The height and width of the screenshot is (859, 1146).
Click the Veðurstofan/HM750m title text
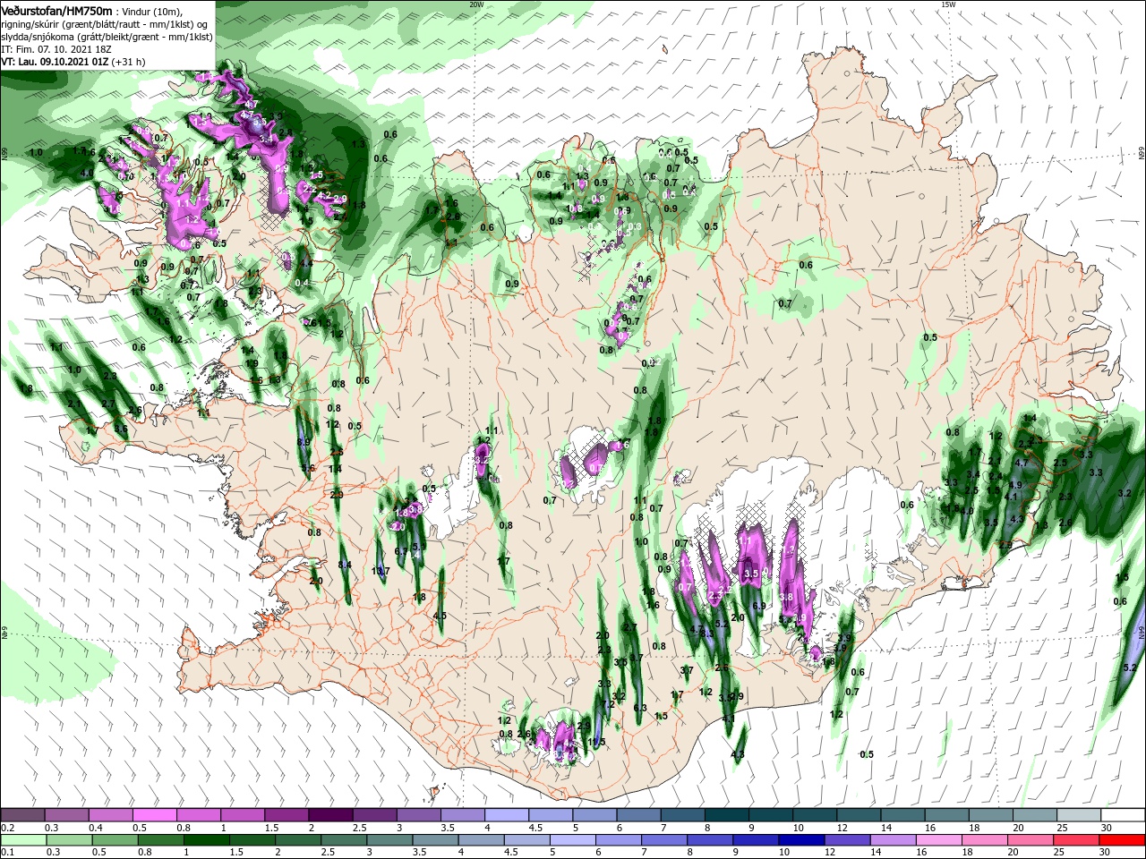56,10
